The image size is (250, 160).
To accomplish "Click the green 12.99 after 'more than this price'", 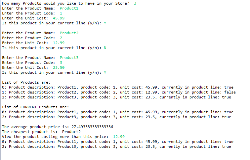I will point(119,137).
